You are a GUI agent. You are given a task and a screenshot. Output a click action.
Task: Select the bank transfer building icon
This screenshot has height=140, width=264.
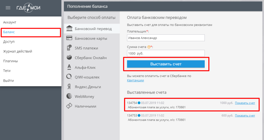click(x=69, y=29)
